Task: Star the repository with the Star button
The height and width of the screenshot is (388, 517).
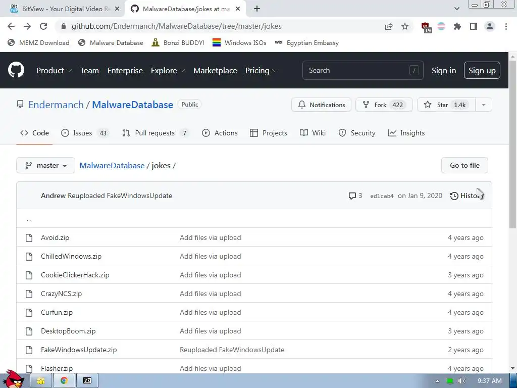Action: [x=446, y=105]
